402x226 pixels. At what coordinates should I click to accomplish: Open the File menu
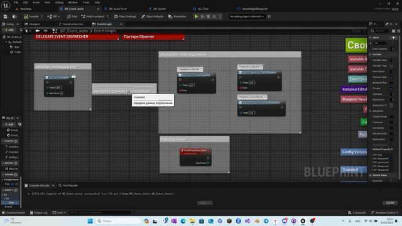point(16,3)
